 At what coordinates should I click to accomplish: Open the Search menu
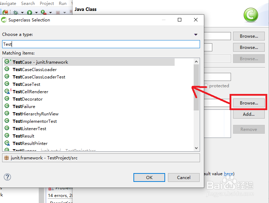coord(28,4)
